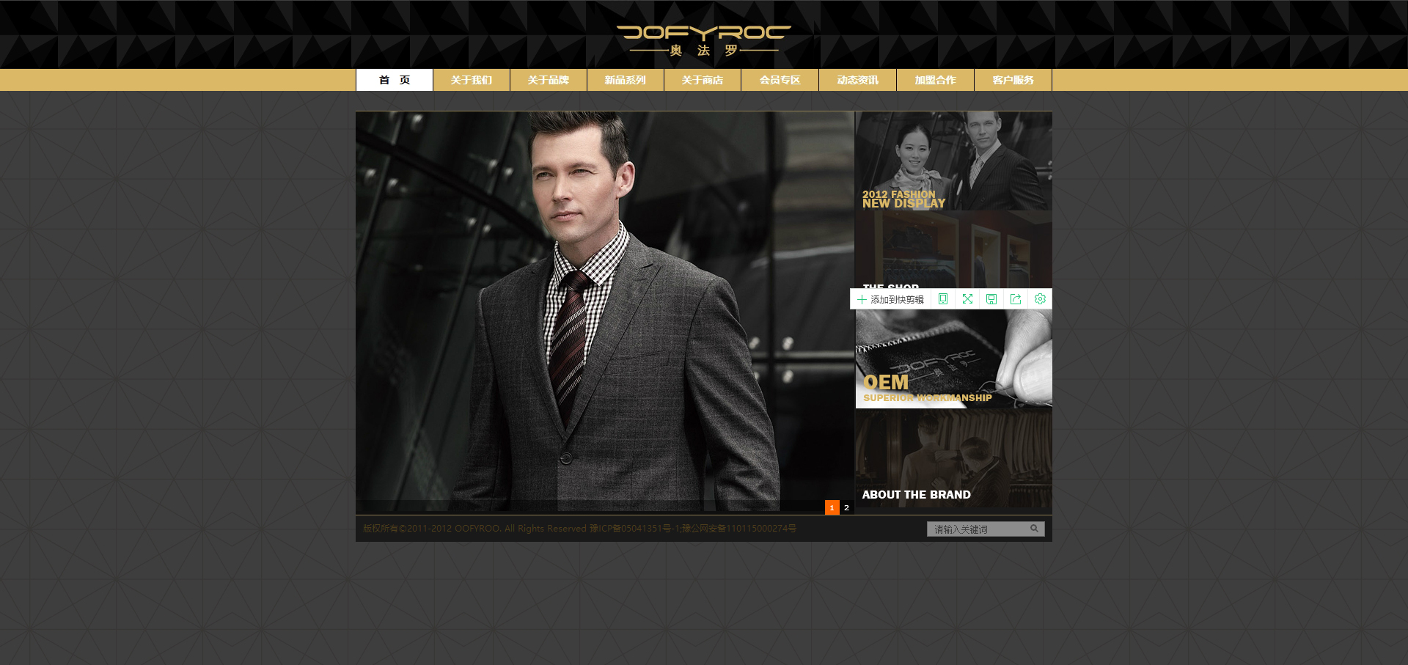This screenshot has height=665, width=1408.
Task: Click the share arrow icon
Action: point(1016,299)
